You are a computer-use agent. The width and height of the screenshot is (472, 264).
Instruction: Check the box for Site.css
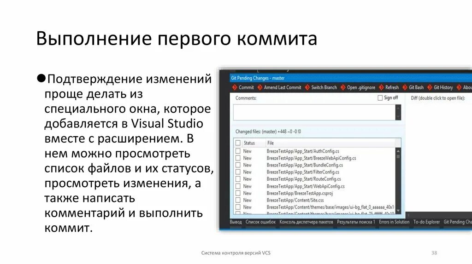click(238, 200)
